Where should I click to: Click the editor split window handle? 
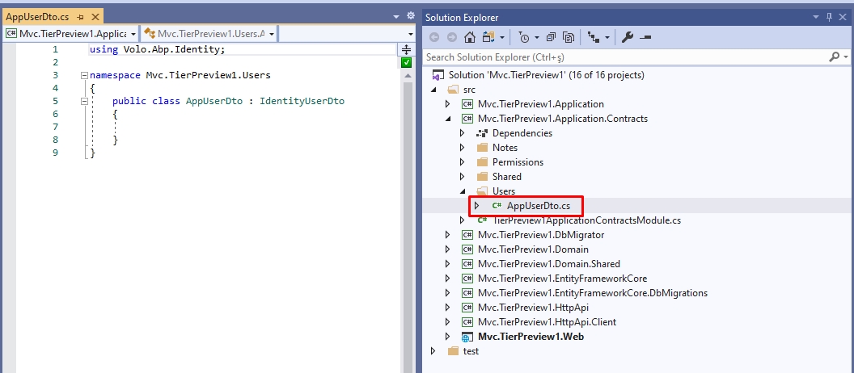[407, 49]
